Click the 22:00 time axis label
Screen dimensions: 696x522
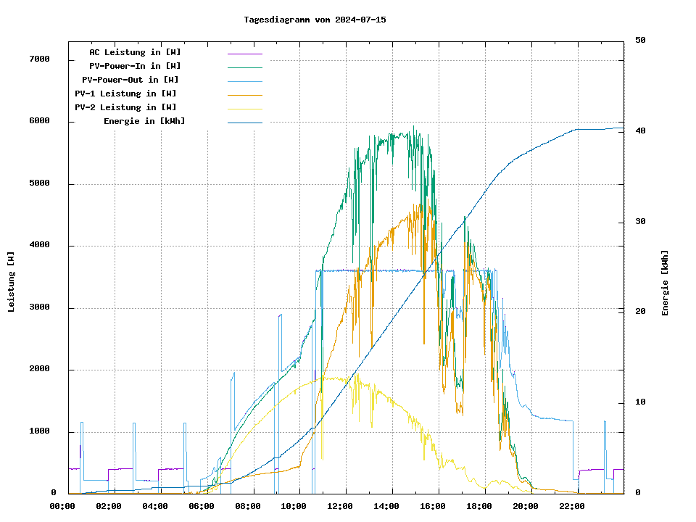coord(571,506)
